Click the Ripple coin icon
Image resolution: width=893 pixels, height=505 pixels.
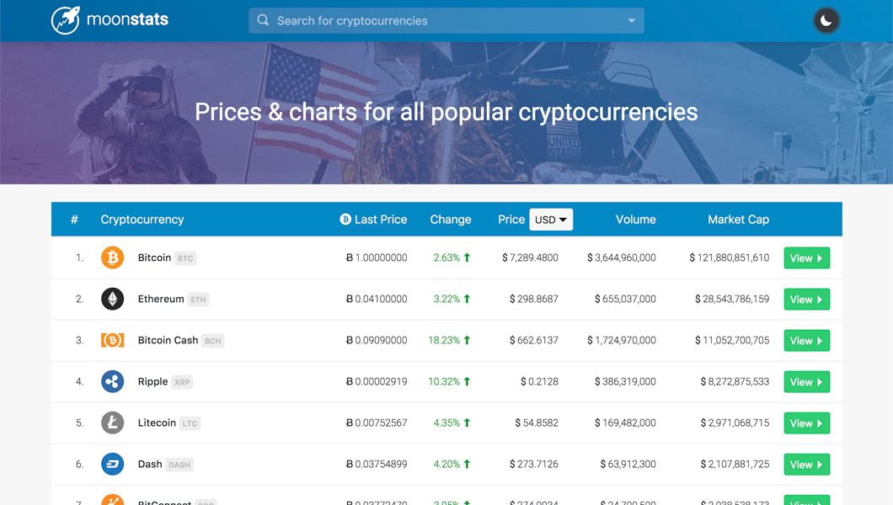[112, 381]
